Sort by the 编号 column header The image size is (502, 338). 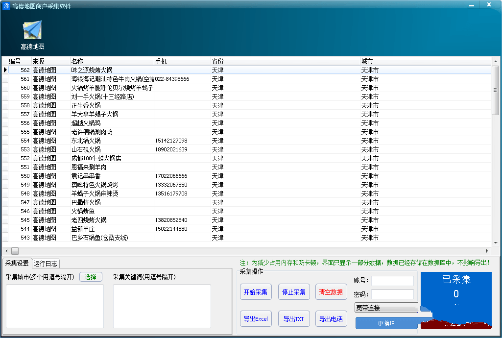tap(20, 61)
